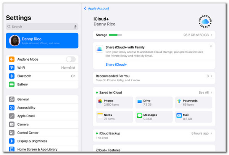The height and width of the screenshot is (155, 229).
Task: Open Wi-Fi settings
Action: pos(42,68)
